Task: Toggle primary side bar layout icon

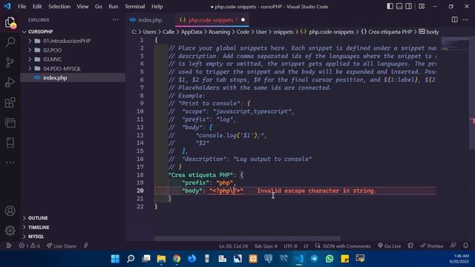Action: (390, 6)
